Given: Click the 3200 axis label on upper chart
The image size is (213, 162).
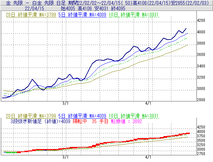Looking at the screenshot, I should [201, 77].
